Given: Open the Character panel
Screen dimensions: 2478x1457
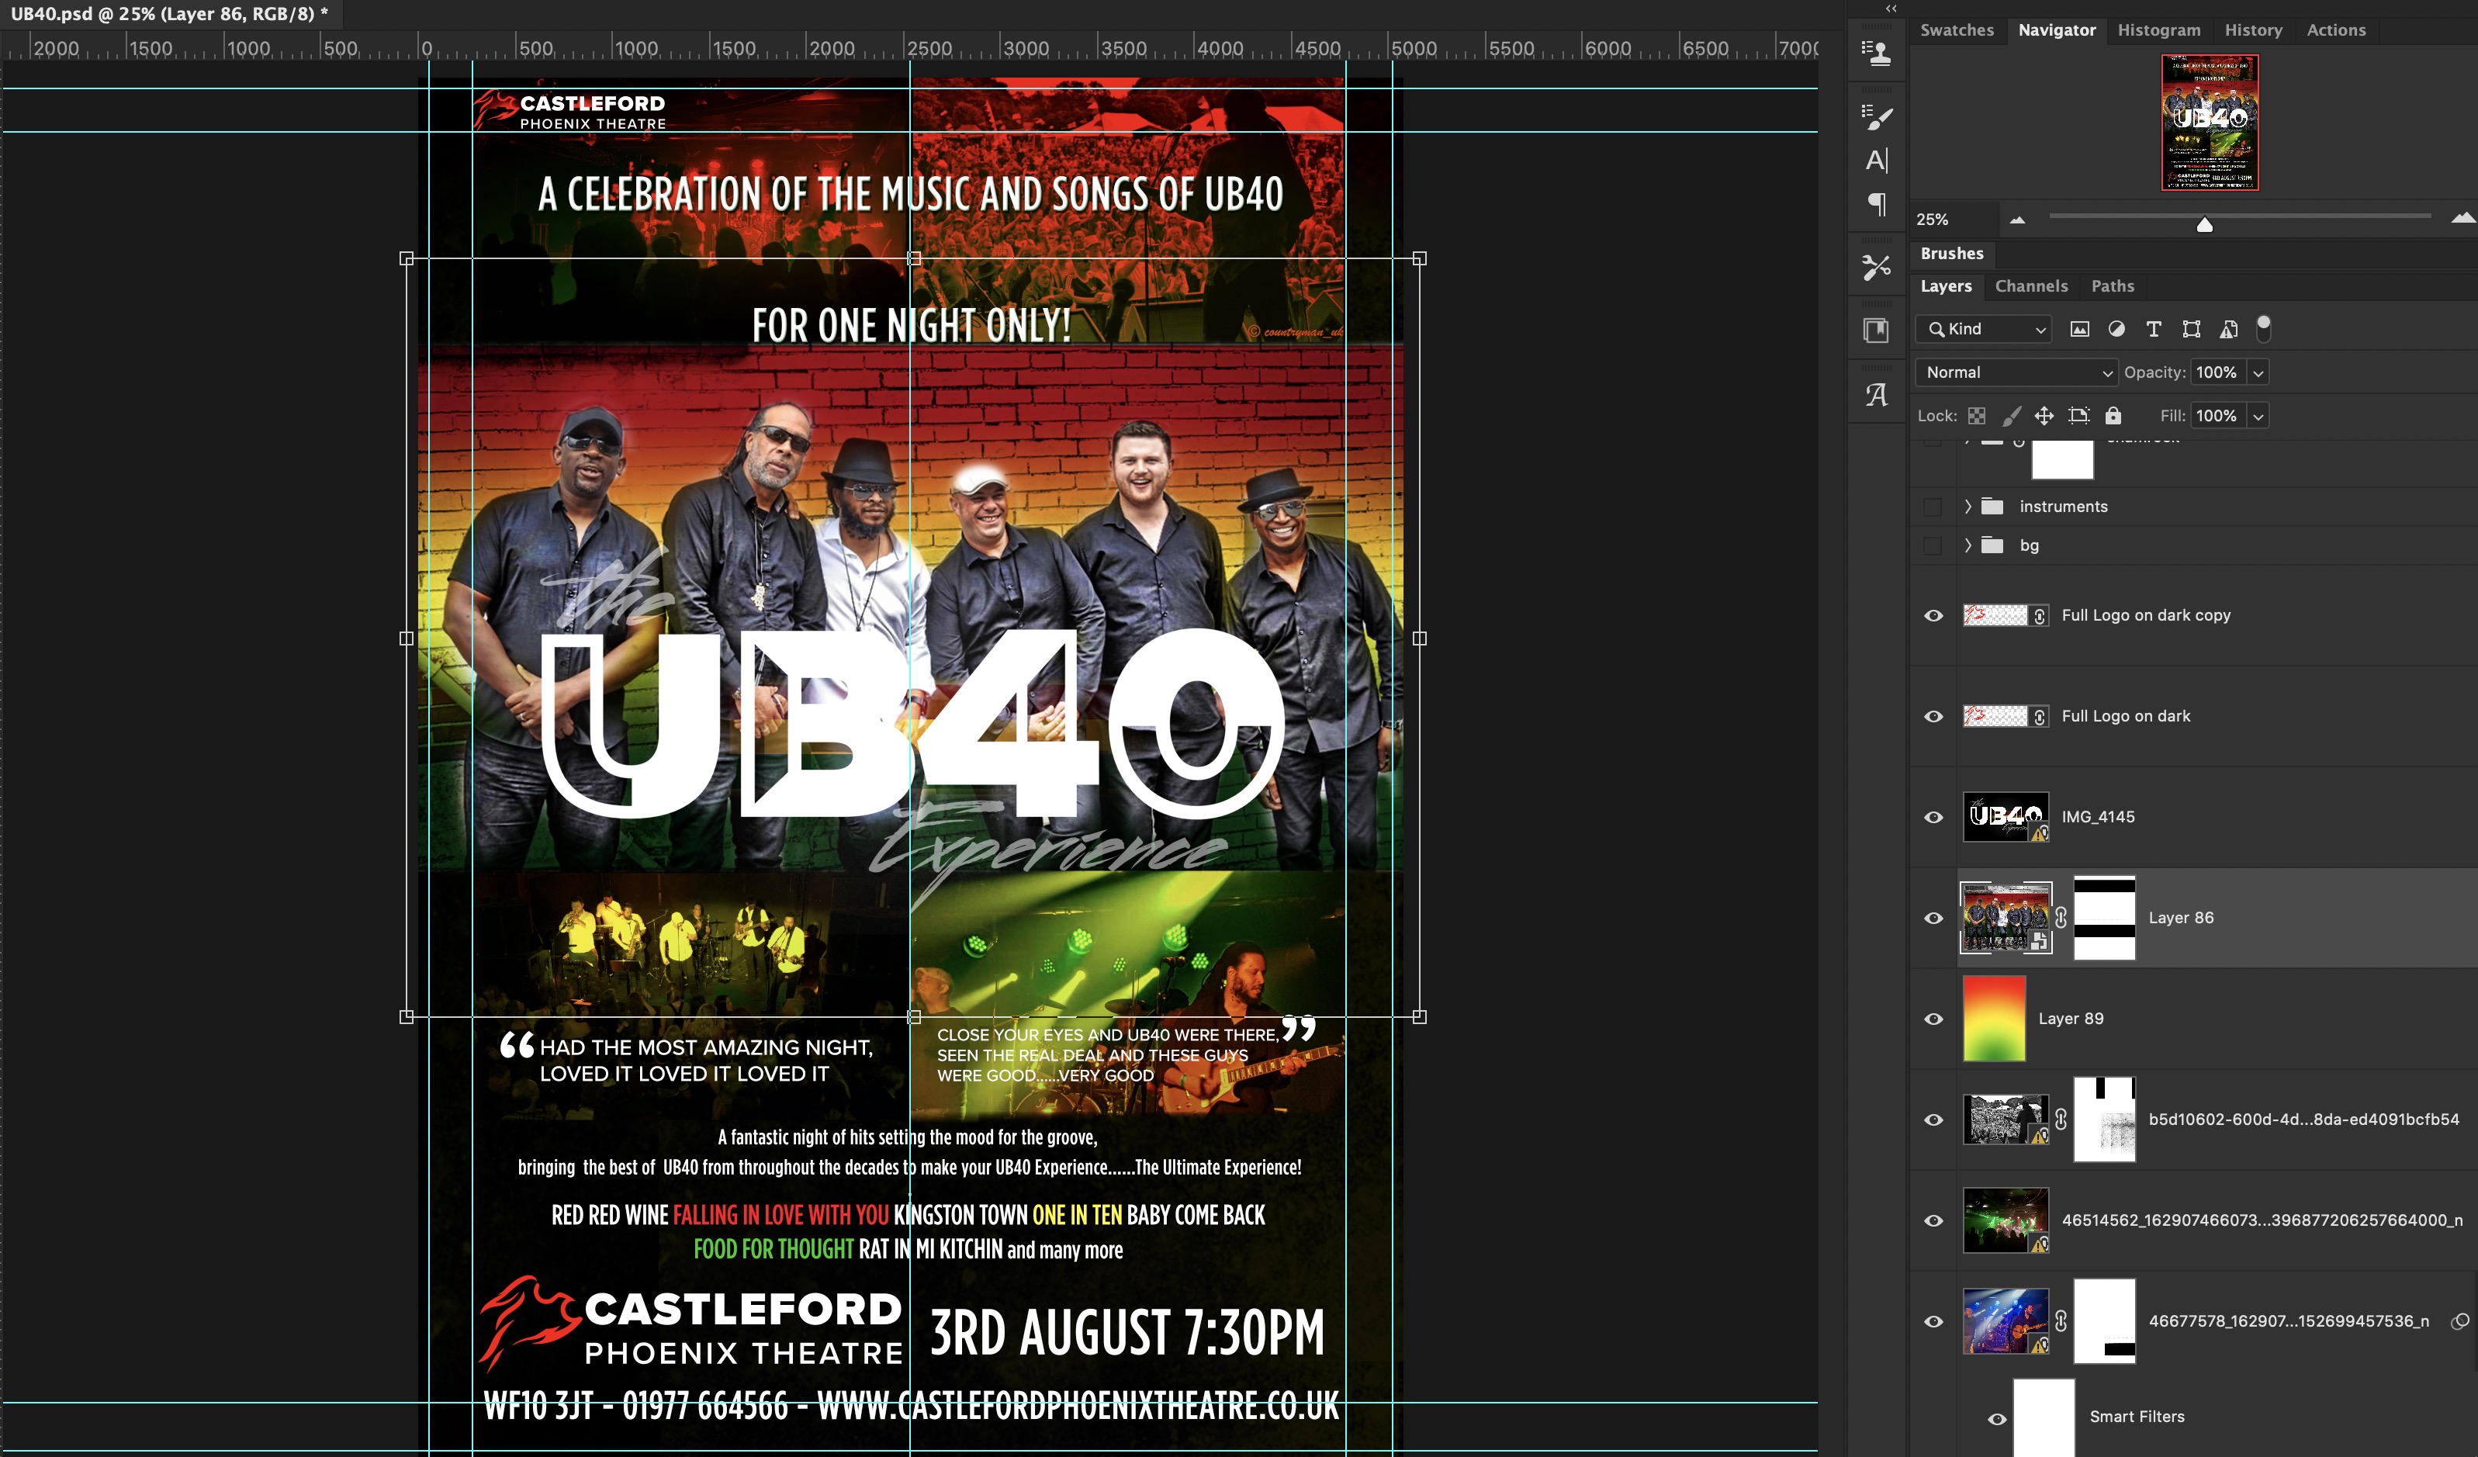Looking at the screenshot, I should pyautogui.click(x=1878, y=161).
